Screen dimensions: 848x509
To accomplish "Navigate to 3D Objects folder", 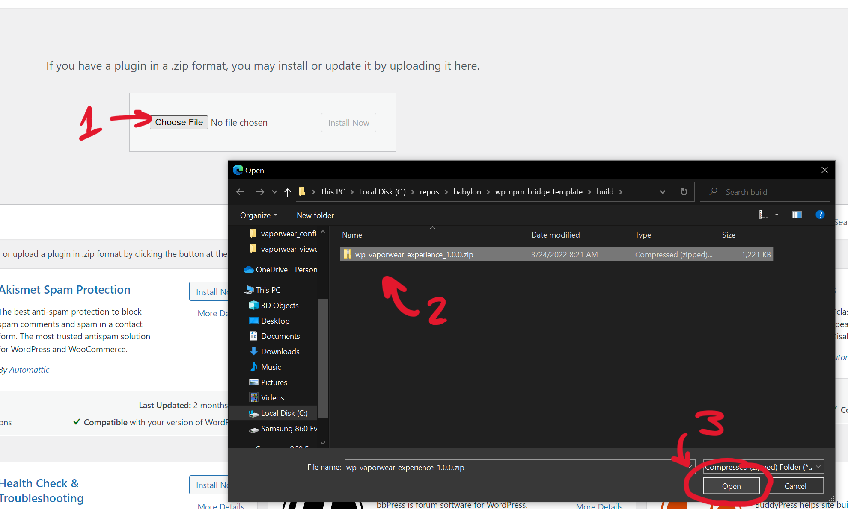I will coord(279,305).
